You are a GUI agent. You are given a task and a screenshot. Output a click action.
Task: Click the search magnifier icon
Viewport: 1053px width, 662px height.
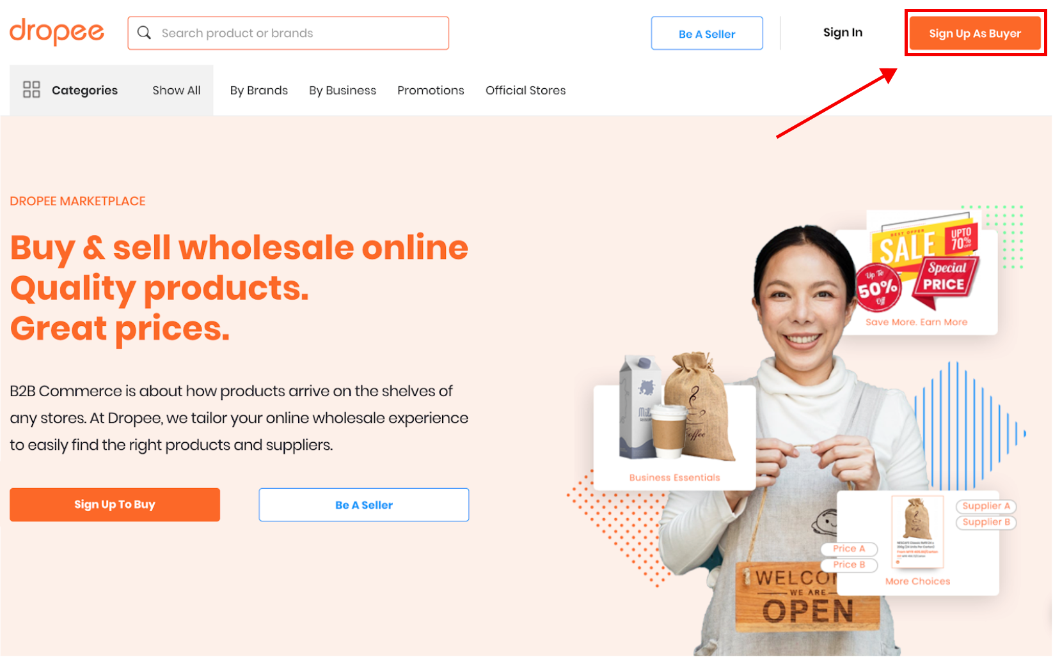pos(145,33)
